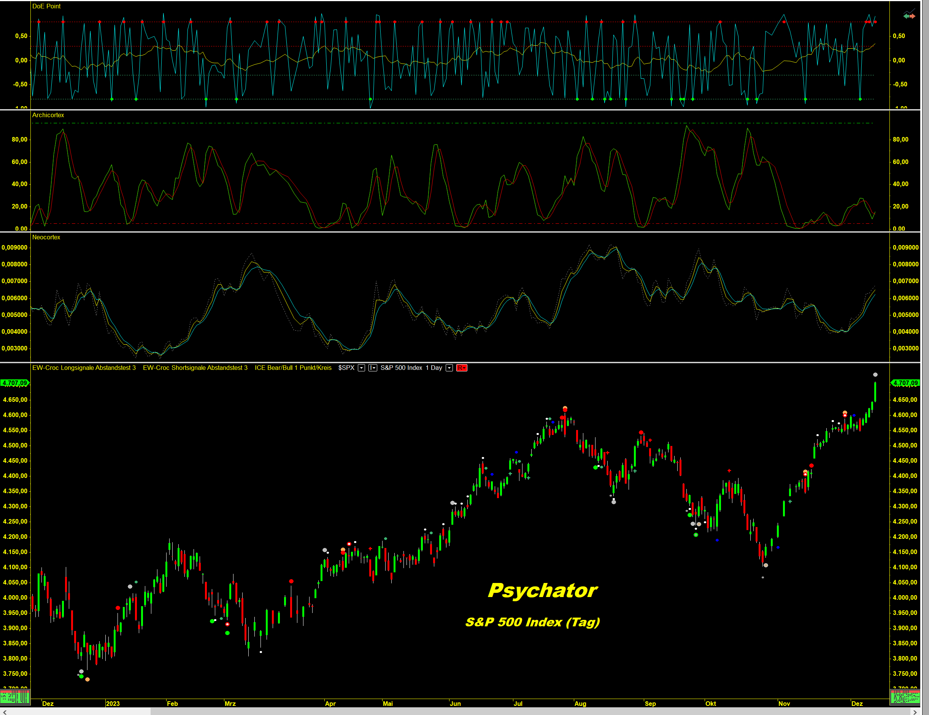Click the right green 4.707,09 price tag
The height and width of the screenshot is (715, 929).
tap(905, 383)
